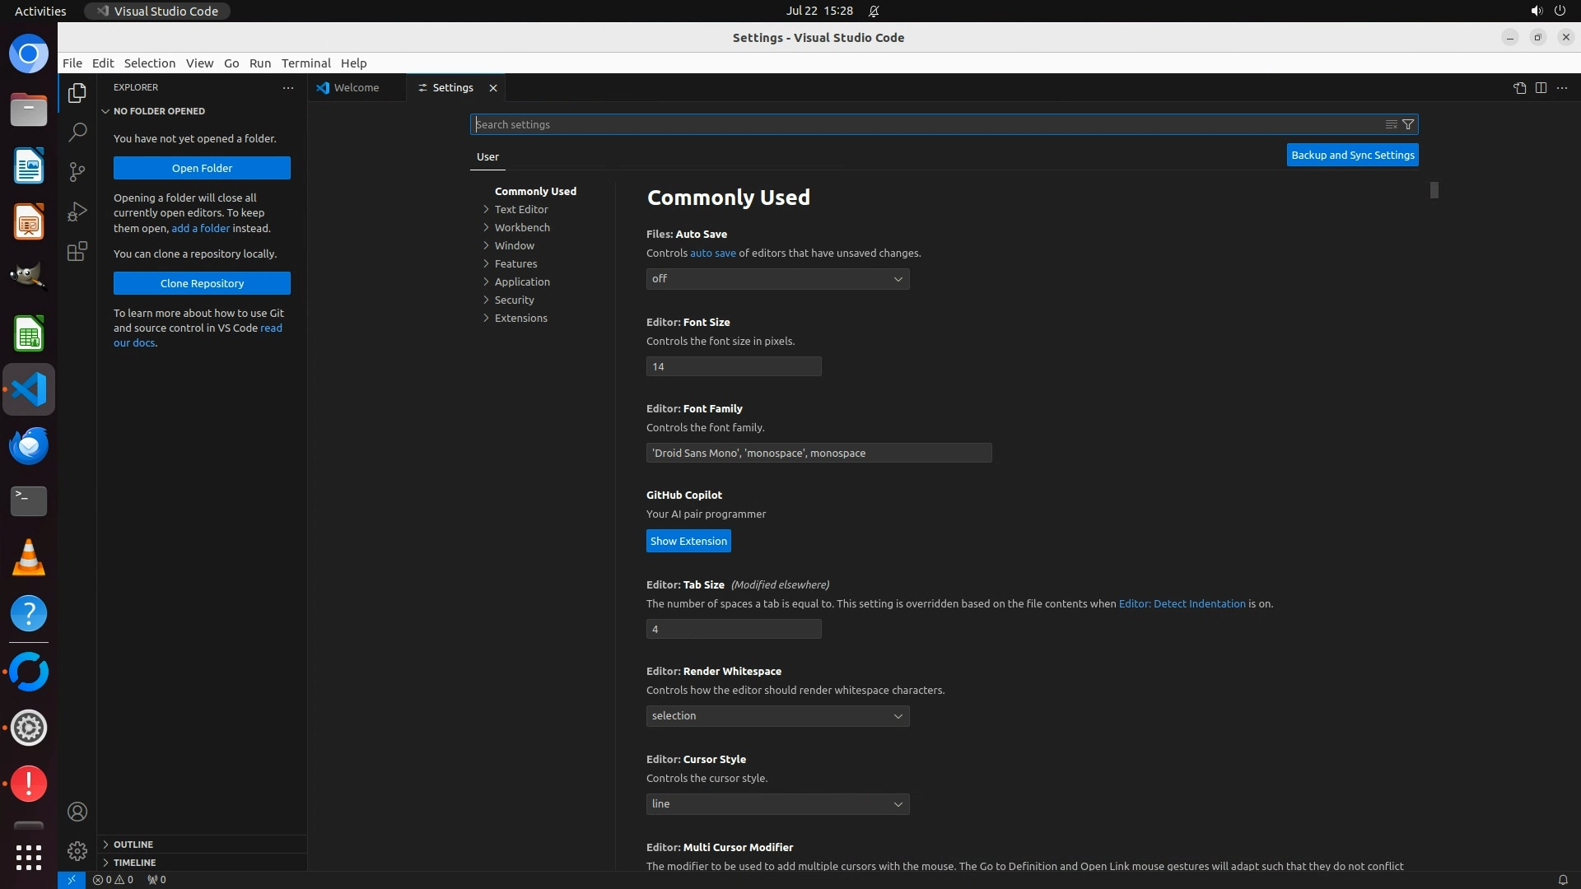The image size is (1581, 889).
Task: Open the Source Control view
Action: (77, 171)
